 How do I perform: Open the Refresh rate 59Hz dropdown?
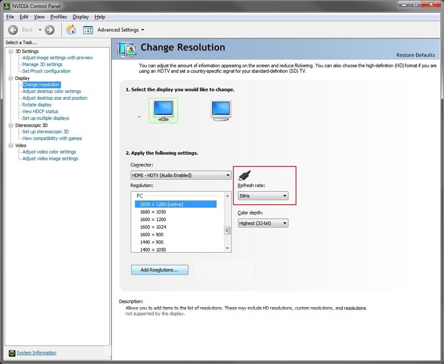click(263, 196)
